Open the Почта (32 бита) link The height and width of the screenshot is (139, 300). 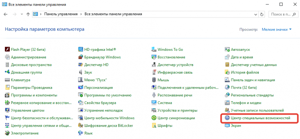click(x=244, y=87)
